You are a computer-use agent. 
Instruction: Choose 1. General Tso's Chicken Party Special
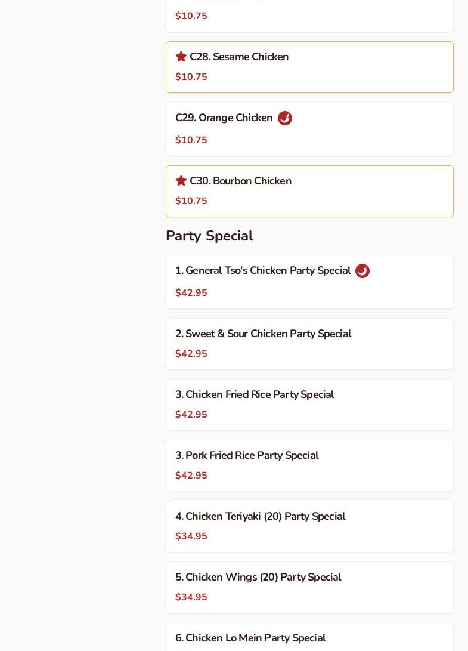(x=263, y=271)
